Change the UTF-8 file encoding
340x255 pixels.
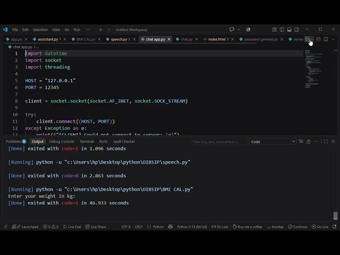coord(126,227)
